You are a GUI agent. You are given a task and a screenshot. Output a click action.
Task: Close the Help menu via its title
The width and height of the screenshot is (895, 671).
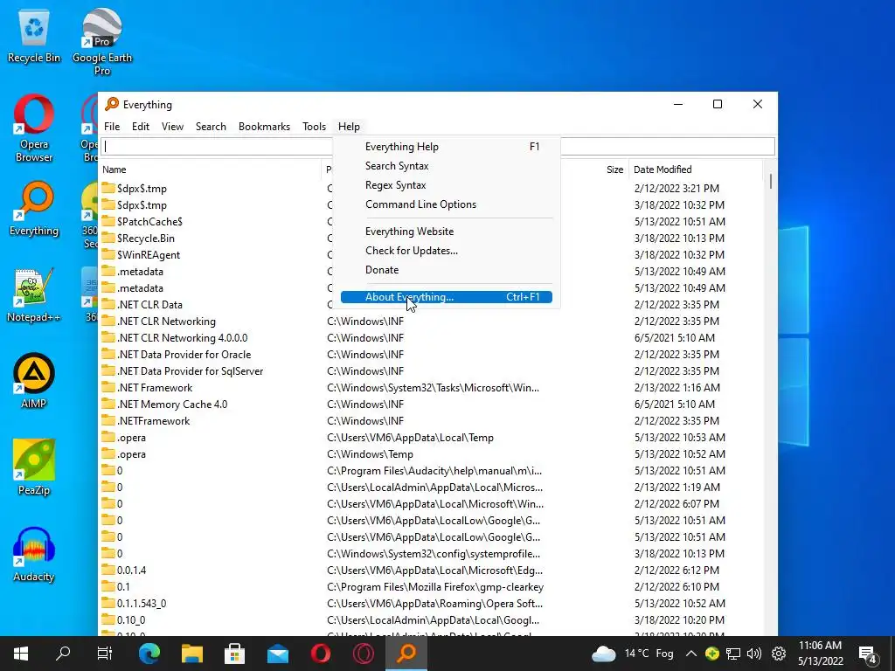point(349,127)
